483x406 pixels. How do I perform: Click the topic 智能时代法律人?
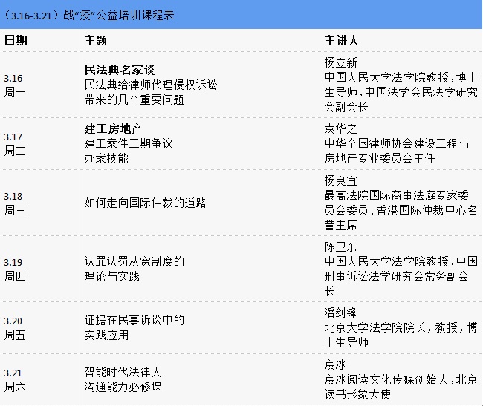(x=123, y=372)
